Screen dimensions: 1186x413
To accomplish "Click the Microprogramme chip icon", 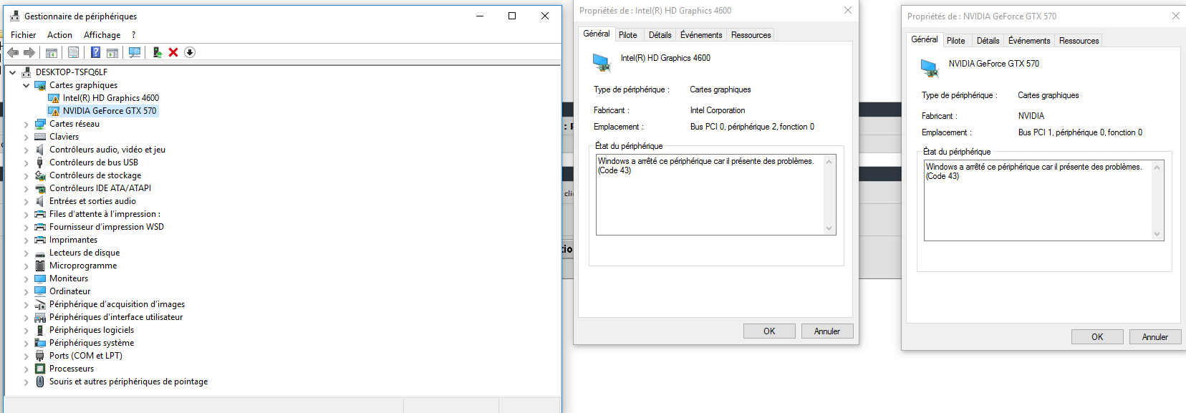I will click(40, 266).
